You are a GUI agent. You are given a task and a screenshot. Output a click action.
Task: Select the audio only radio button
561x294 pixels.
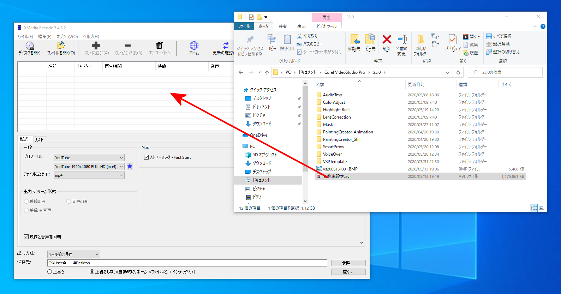69,201
